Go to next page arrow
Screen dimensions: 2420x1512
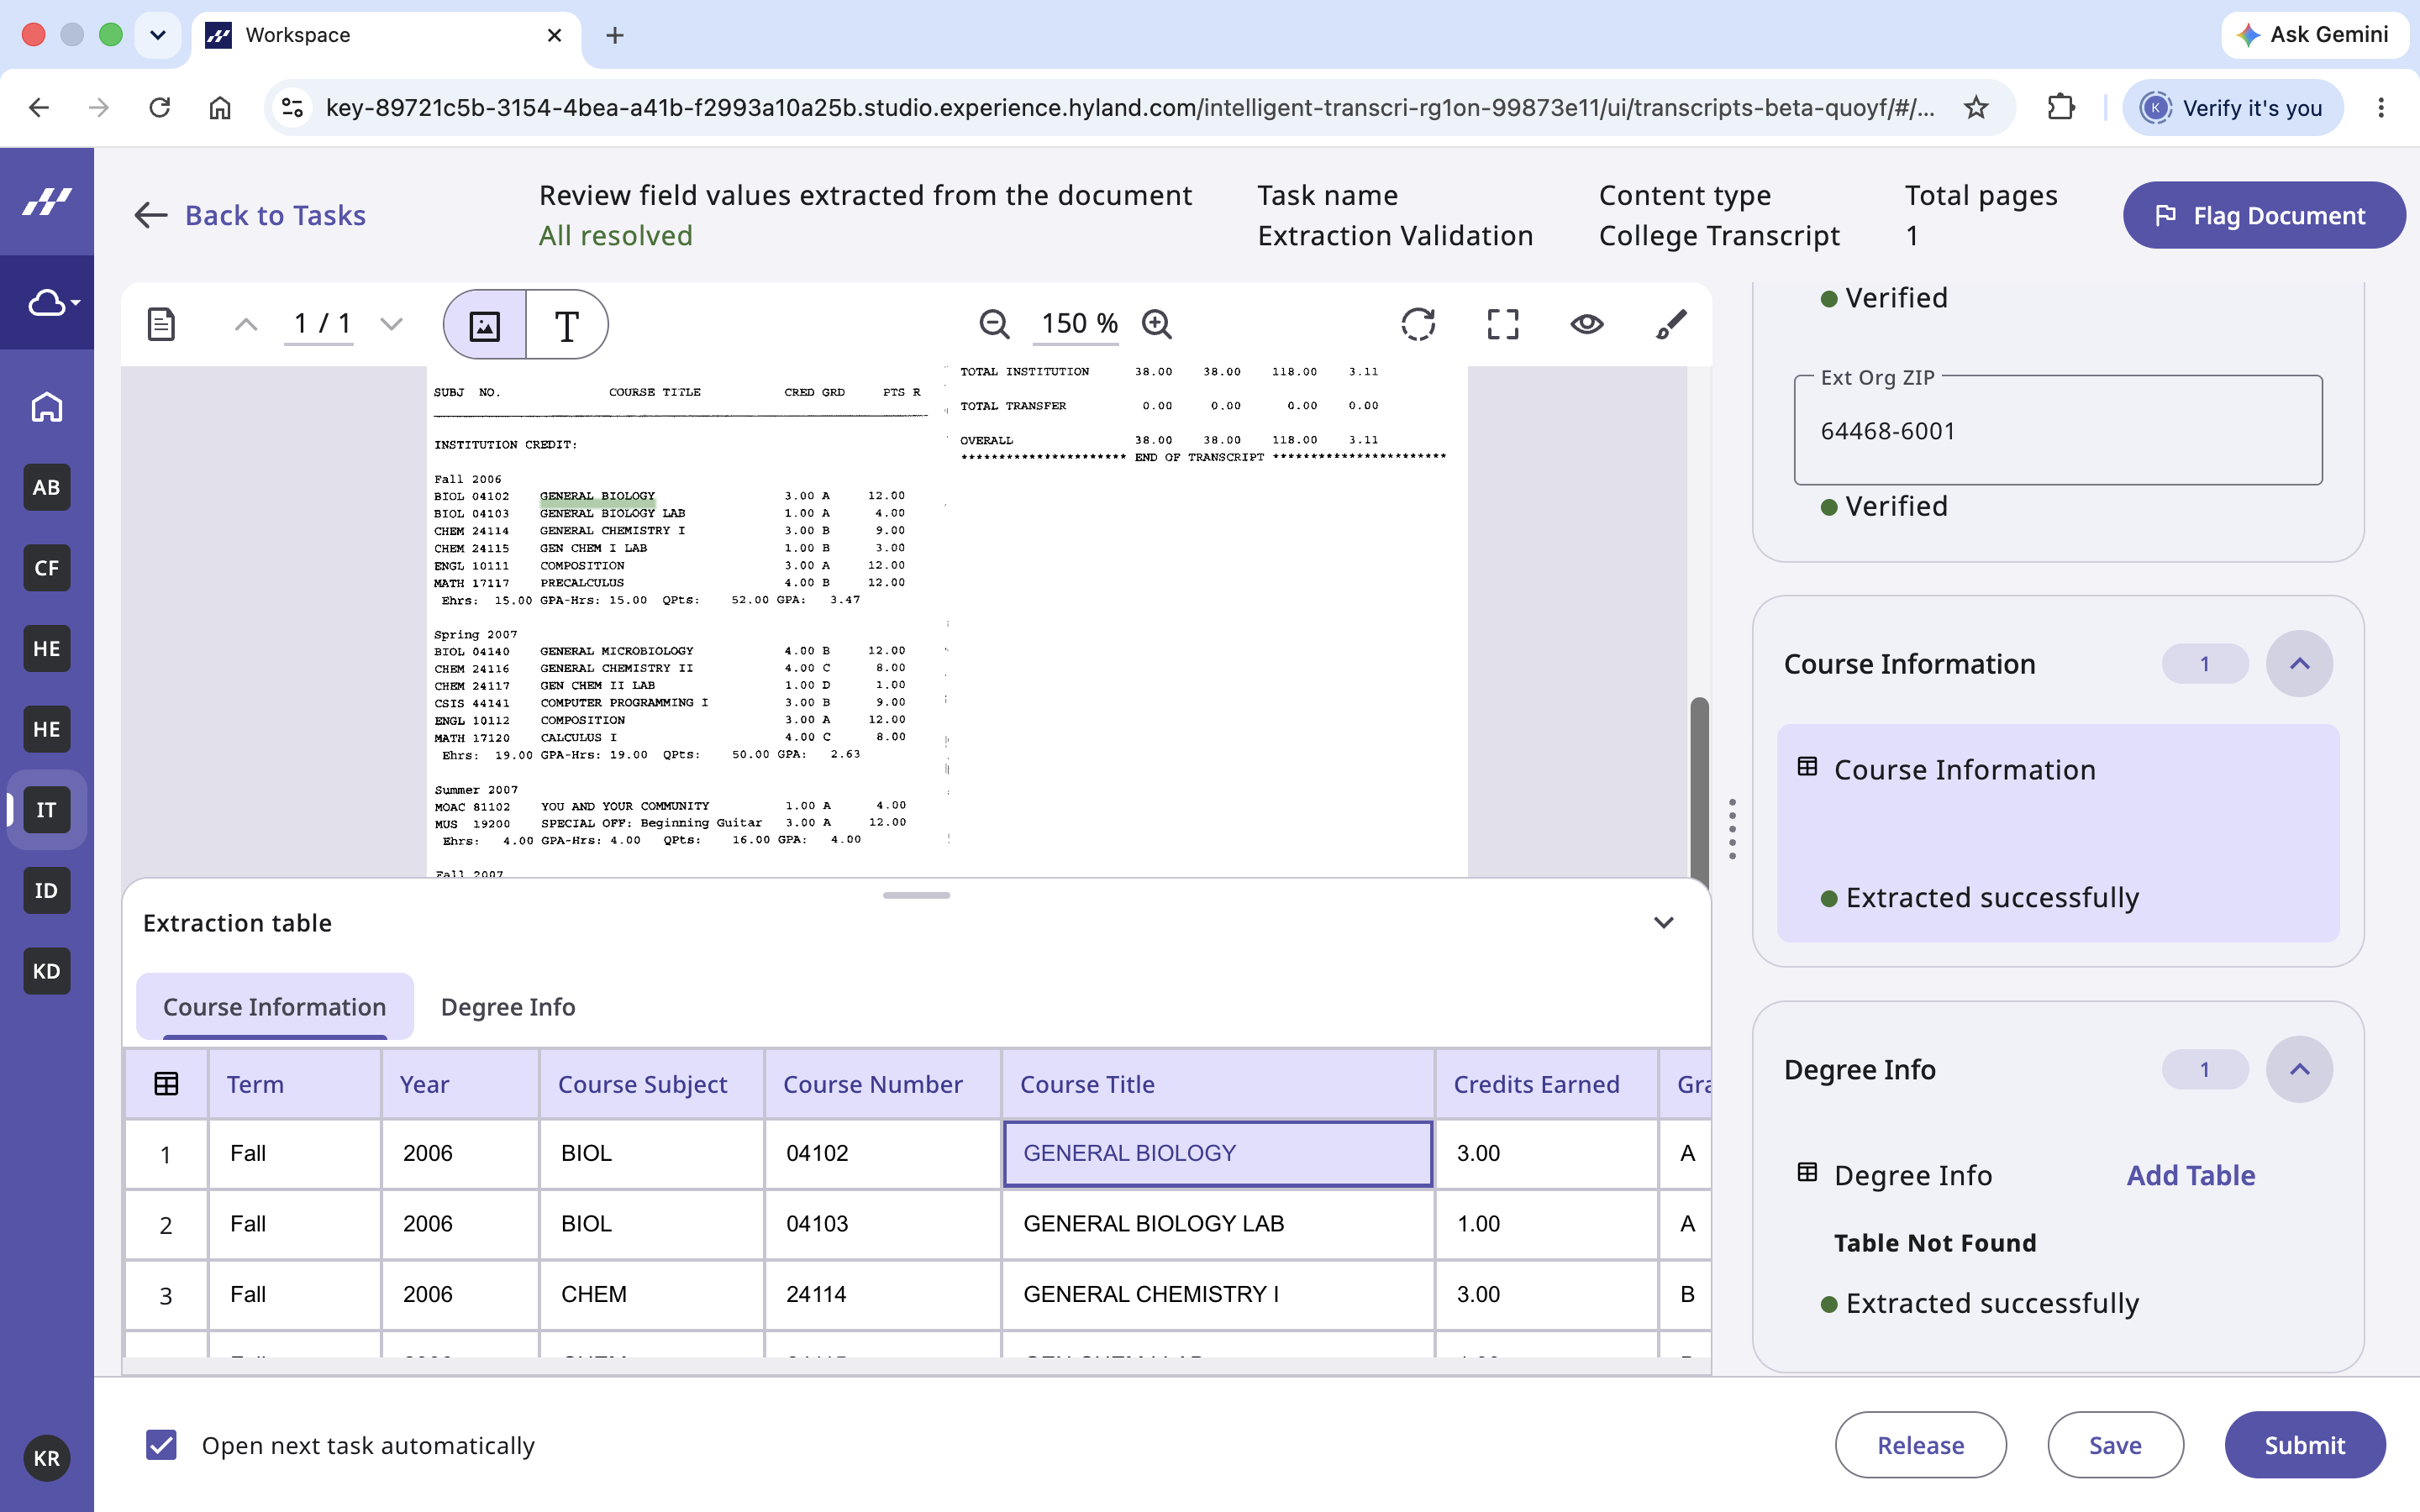[x=392, y=324]
